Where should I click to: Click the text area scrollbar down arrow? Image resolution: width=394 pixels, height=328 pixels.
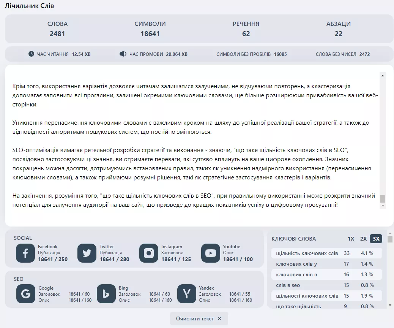[x=383, y=206]
